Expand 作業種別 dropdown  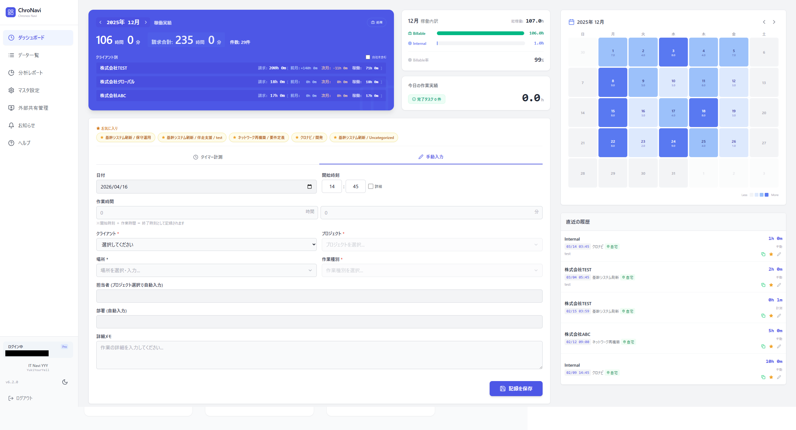(432, 270)
